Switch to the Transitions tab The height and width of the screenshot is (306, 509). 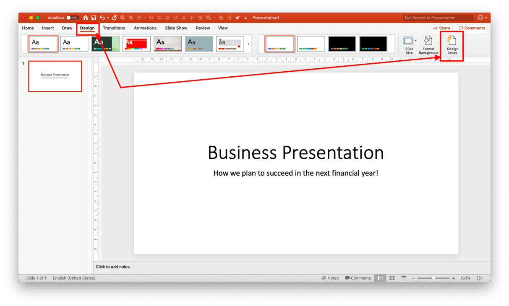pyautogui.click(x=114, y=28)
